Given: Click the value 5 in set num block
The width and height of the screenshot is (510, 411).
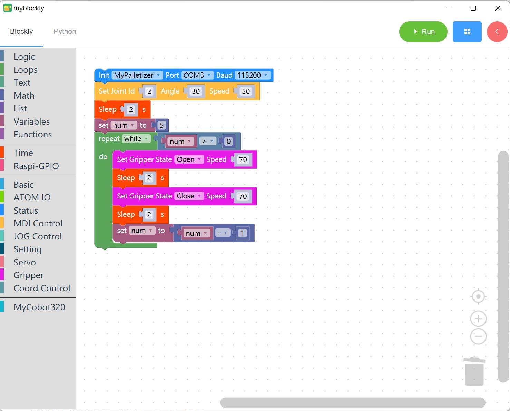Looking at the screenshot, I should [x=161, y=125].
